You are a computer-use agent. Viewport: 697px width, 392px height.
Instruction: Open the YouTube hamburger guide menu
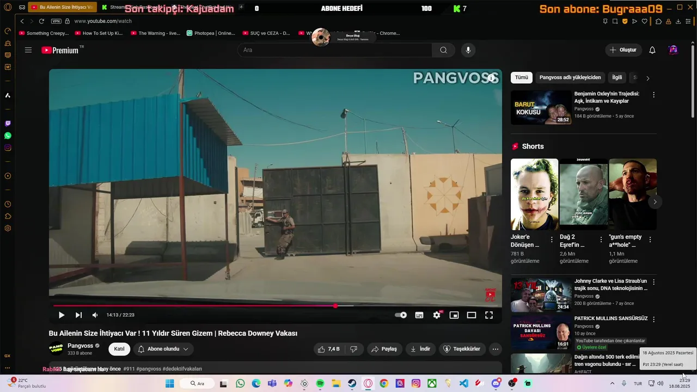pos(28,50)
